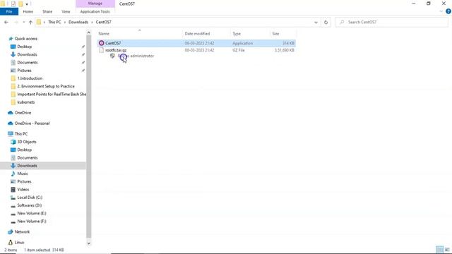Switch to the Home ribbon tab
Viewport: 452px width, 254px height.
point(28,11)
